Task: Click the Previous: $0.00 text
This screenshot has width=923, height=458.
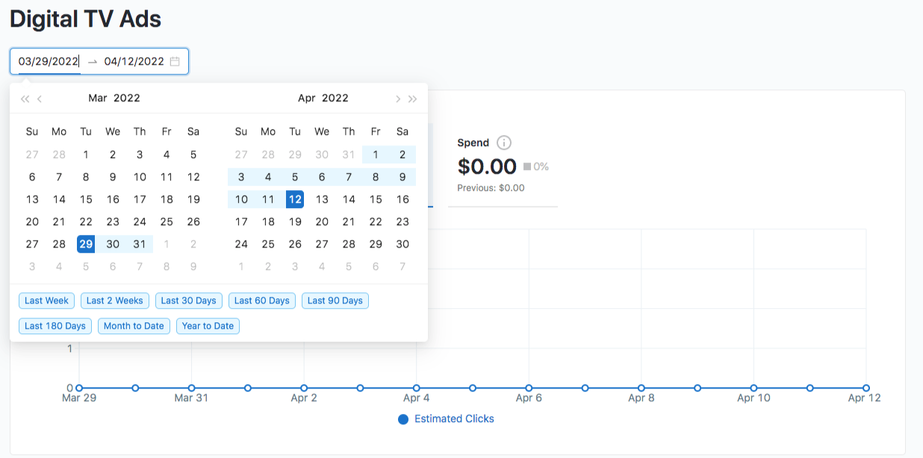Action: pyautogui.click(x=491, y=188)
